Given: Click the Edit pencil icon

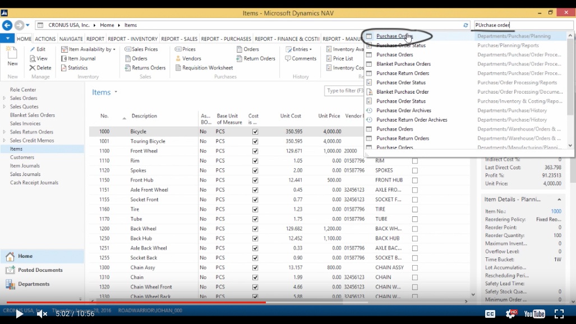Looking at the screenshot, I should [33, 49].
